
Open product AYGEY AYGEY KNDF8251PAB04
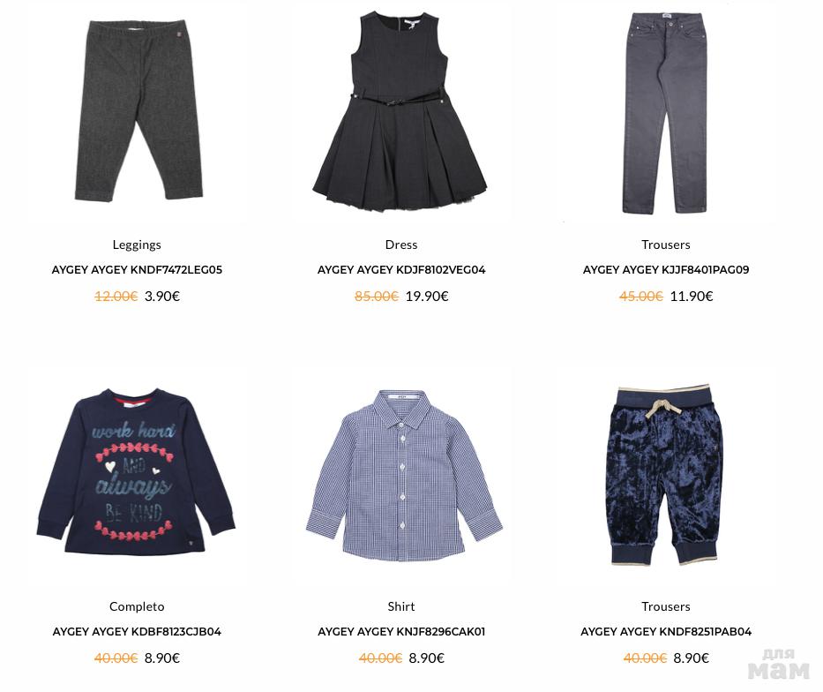[x=665, y=632]
